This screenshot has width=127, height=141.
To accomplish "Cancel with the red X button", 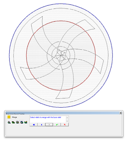I will click(x=65, y=125).
